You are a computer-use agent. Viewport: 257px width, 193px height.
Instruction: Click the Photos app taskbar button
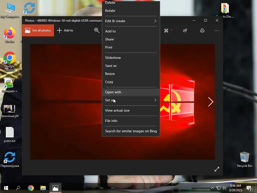coord(55,188)
